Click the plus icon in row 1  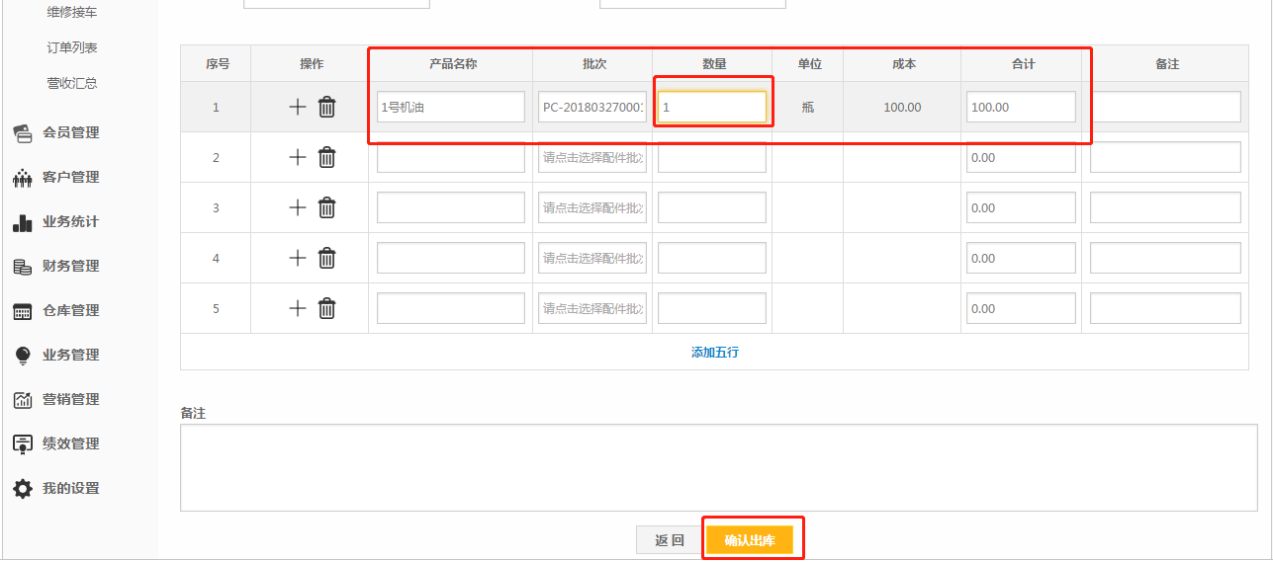[x=297, y=107]
